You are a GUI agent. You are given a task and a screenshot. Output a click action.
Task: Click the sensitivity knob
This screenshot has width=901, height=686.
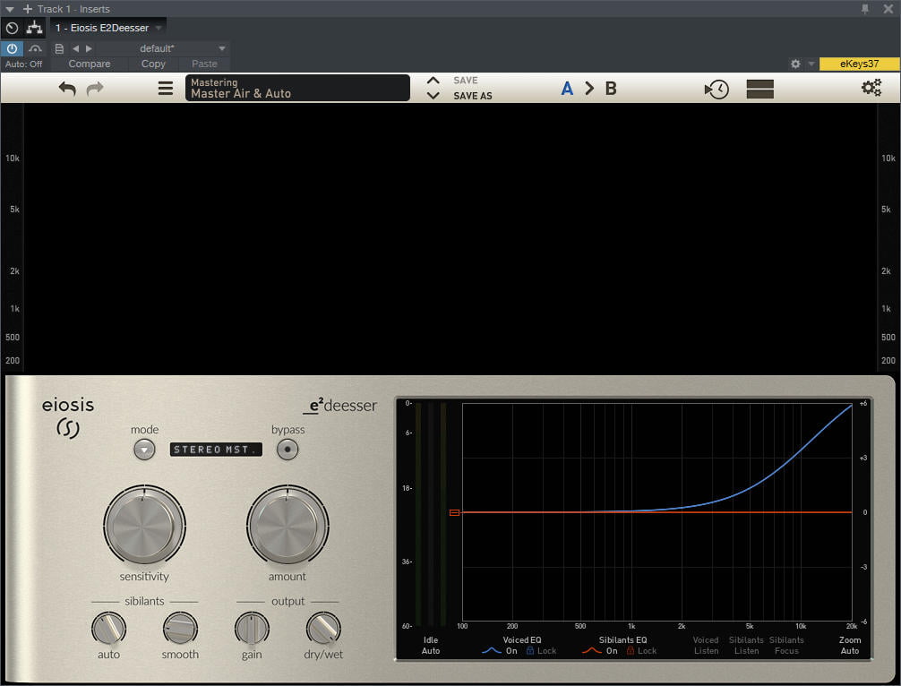144,525
